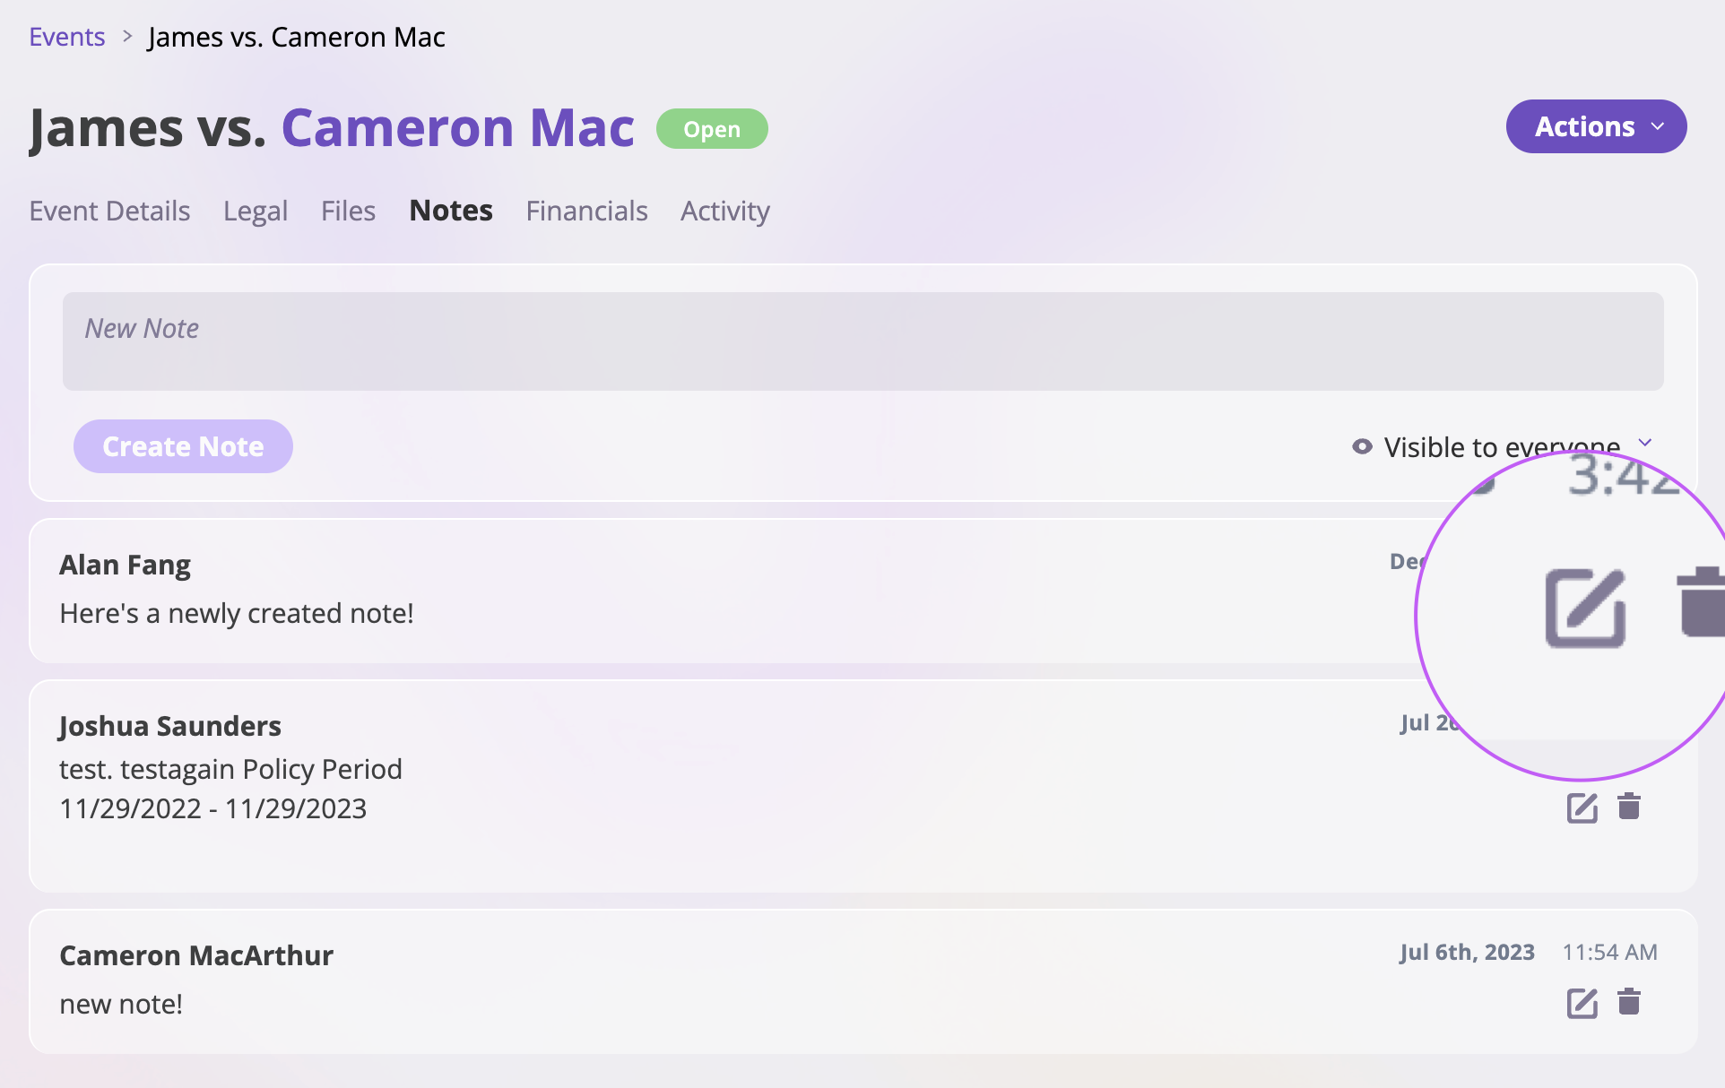Click the magnified trash can icon
This screenshot has width=1725, height=1088.
point(1701,602)
